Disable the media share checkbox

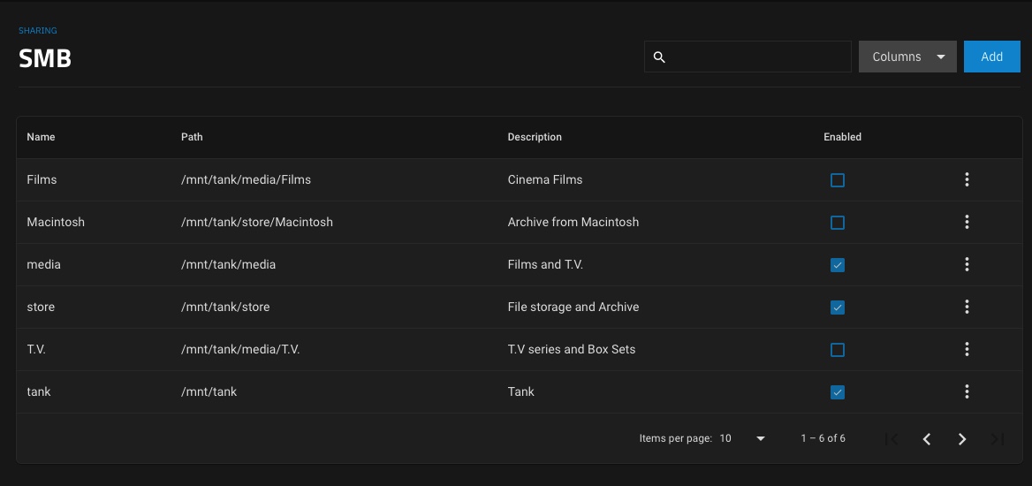coord(838,265)
